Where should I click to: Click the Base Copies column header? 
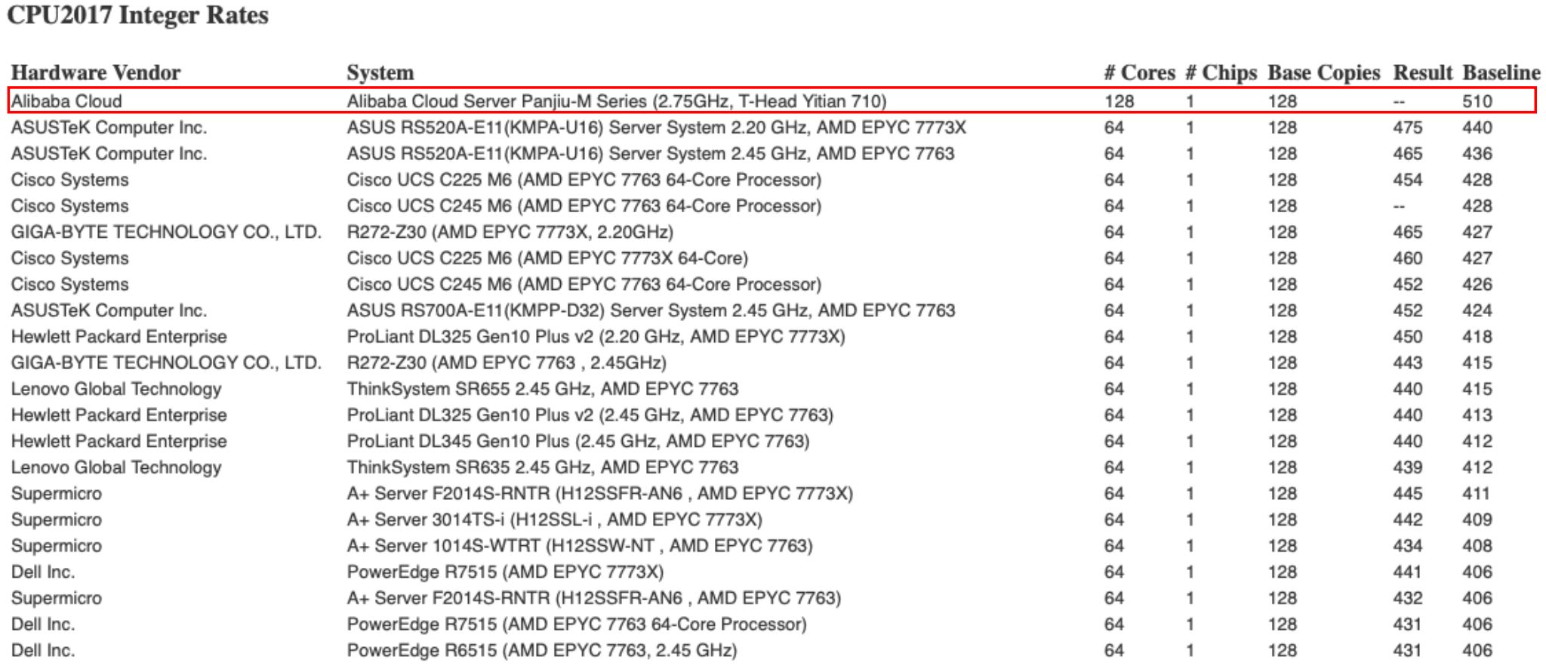pyautogui.click(x=1323, y=73)
